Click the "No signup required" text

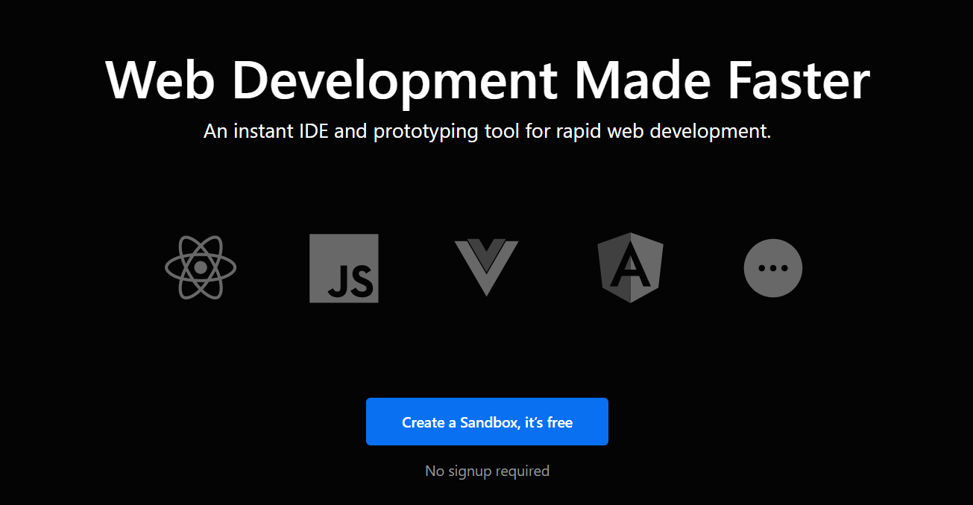(x=487, y=471)
